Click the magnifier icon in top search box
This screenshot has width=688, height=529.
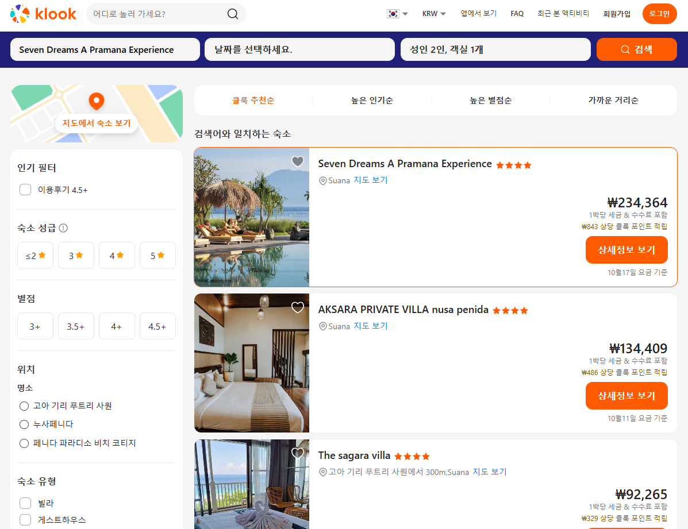pyautogui.click(x=233, y=14)
